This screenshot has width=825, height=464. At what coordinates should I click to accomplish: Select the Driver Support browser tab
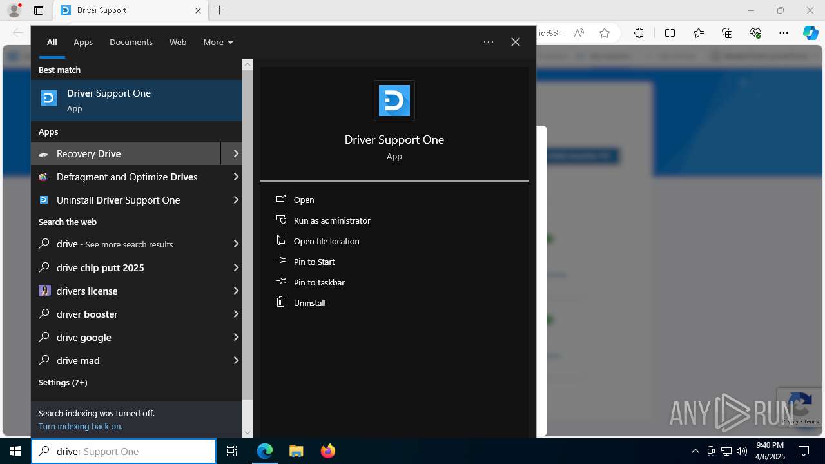coord(131,10)
